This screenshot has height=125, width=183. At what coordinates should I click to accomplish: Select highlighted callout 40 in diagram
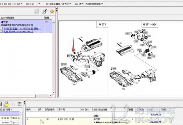coord(69,56)
